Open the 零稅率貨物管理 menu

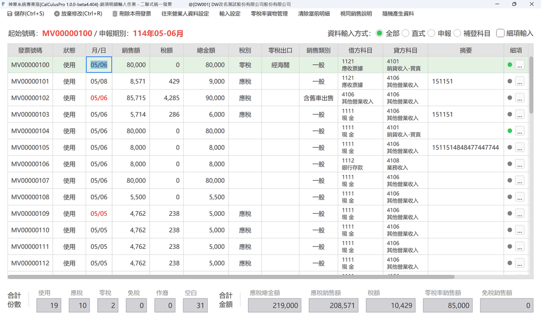(x=269, y=14)
